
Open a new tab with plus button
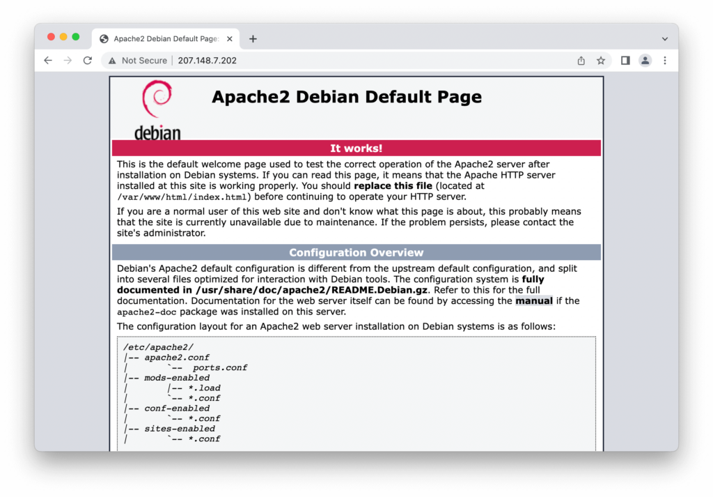click(x=253, y=39)
